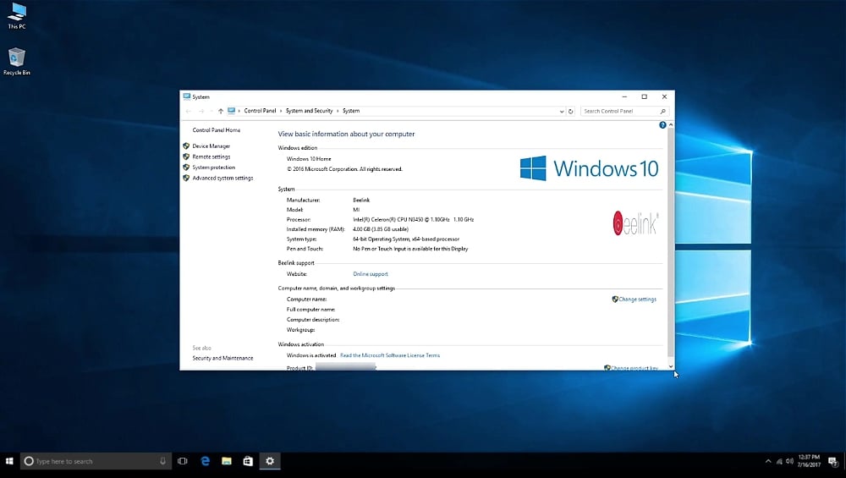Click the Advanced system settings shield icon
The height and width of the screenshot is (478, 846).
coord(186,178)
